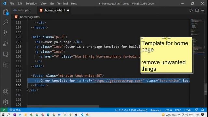Click the Run file play icon
208x117 pixels.
[x=191, y=10]
